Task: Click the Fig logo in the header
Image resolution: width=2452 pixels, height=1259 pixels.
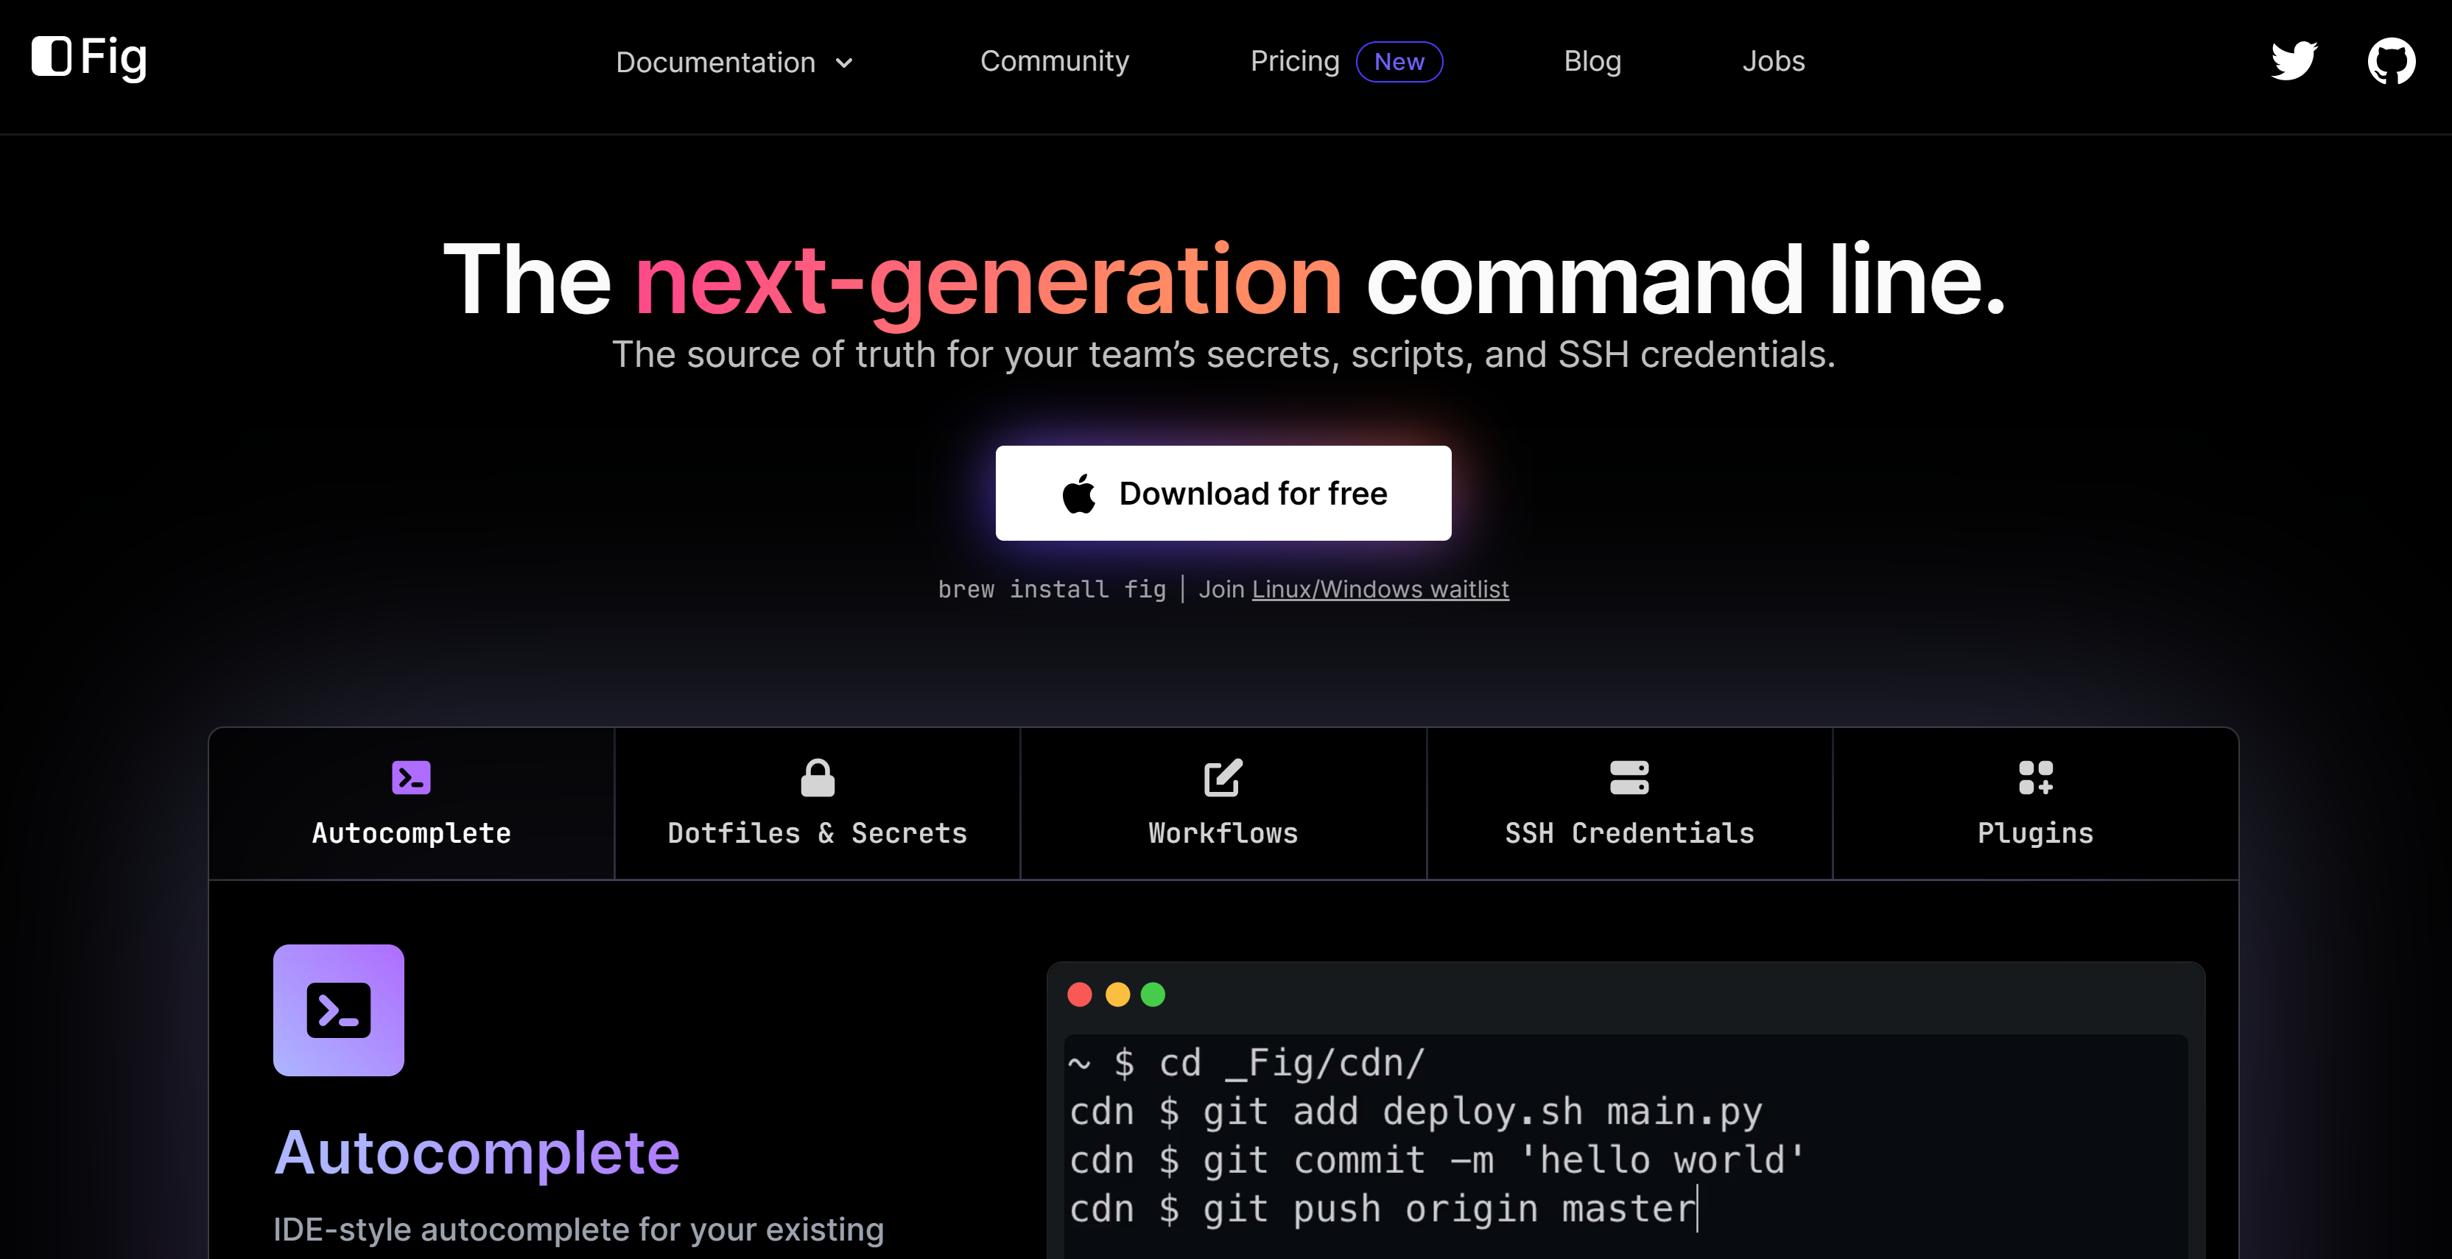Action: [89, 57]
